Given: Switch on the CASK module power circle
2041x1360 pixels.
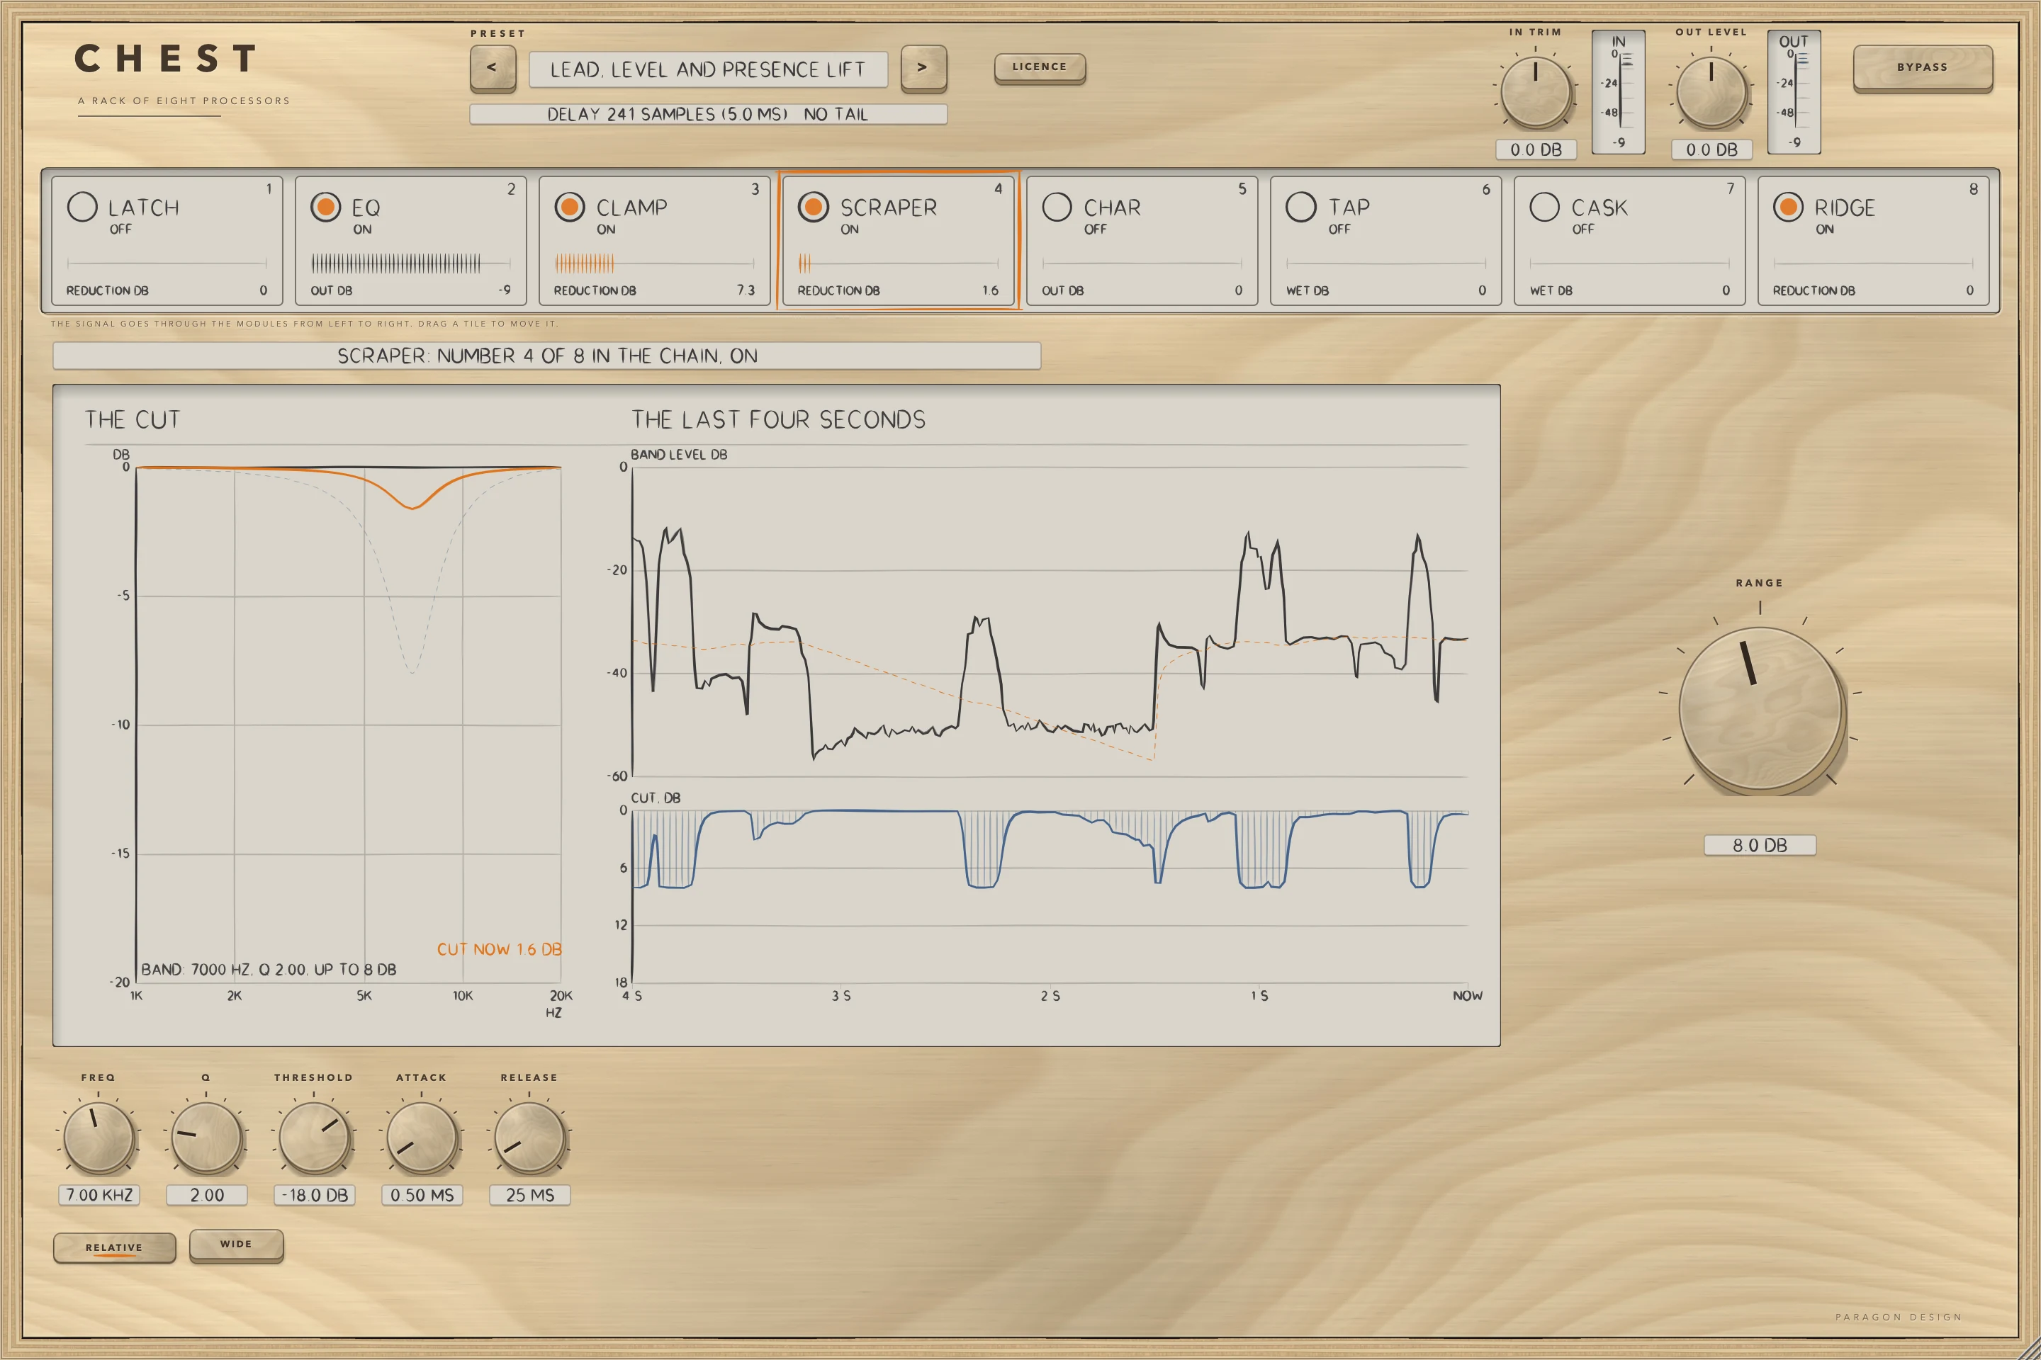Looking at the screenshot, I should 1545,206.
